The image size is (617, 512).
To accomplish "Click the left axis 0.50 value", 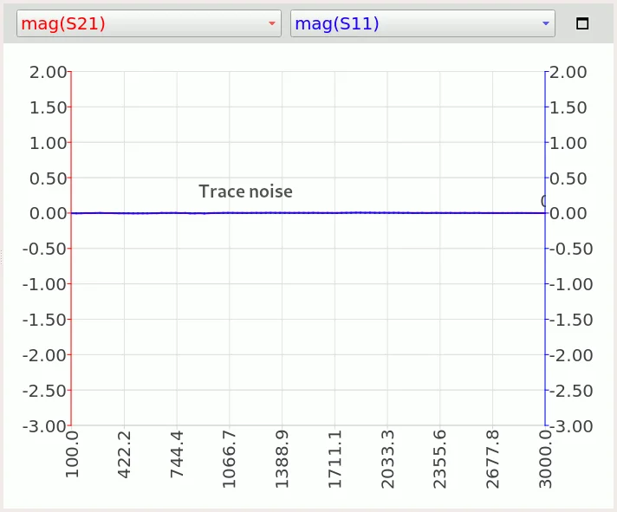I will pyautogui.click(x=48, y=178).
